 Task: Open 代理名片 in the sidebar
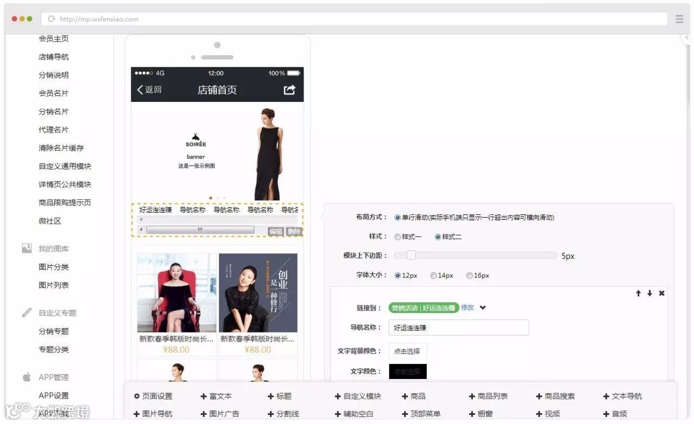(x=54, y=130)
